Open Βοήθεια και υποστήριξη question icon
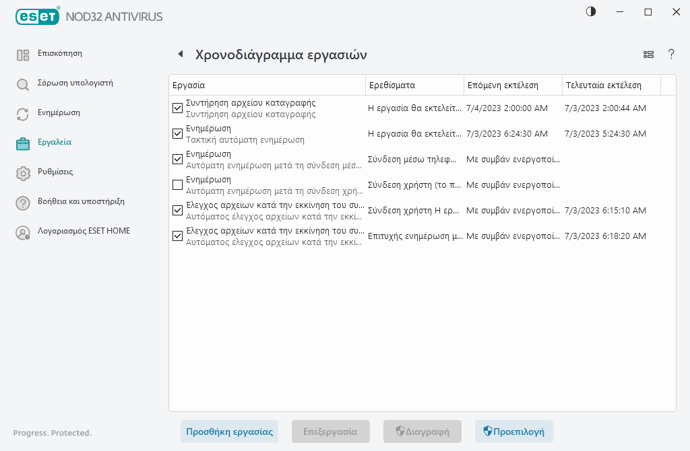 tap(23, 203)
